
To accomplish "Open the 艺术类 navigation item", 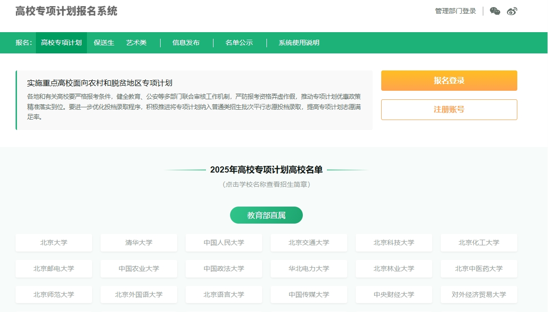I will coord(137,43).
